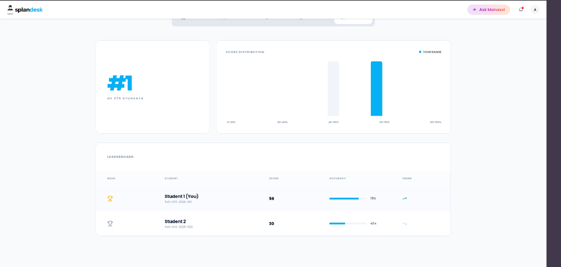This screenshot has width=561, height=267.
Task: Click the 0–20% axis label
Action: [231, 122]
